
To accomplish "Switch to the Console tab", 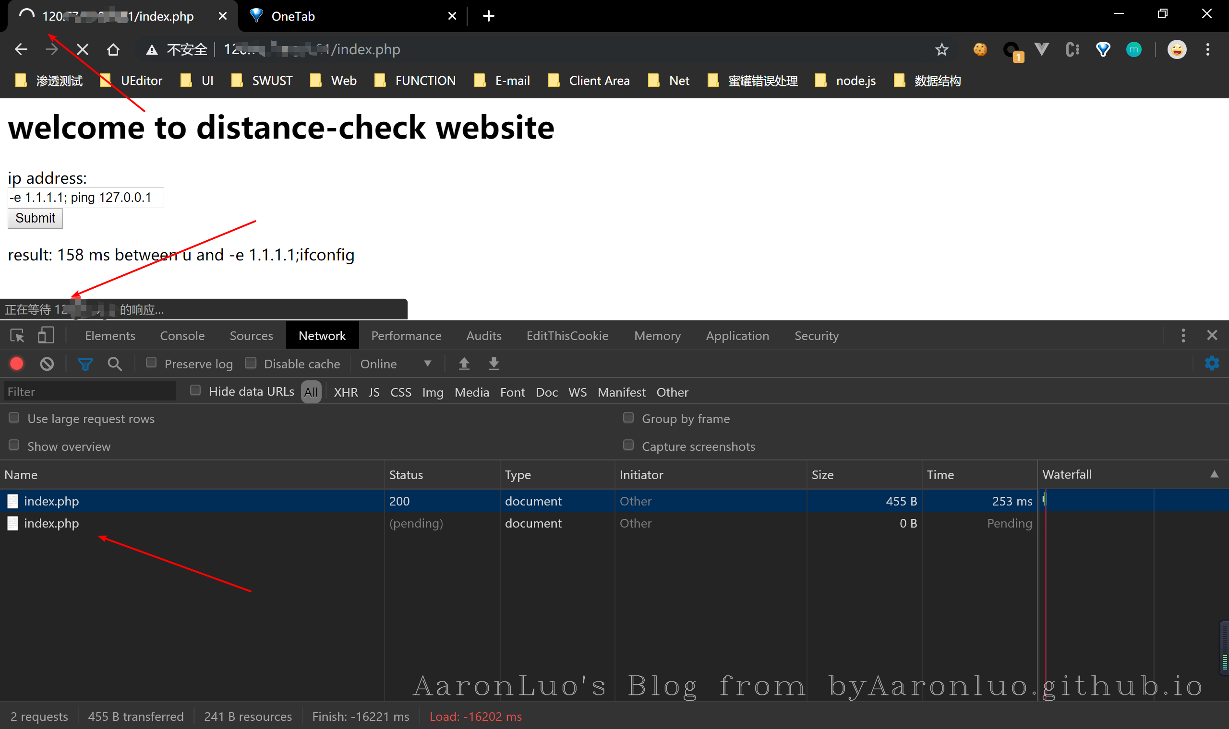I will pyautogui.click(x=182, y=336).
